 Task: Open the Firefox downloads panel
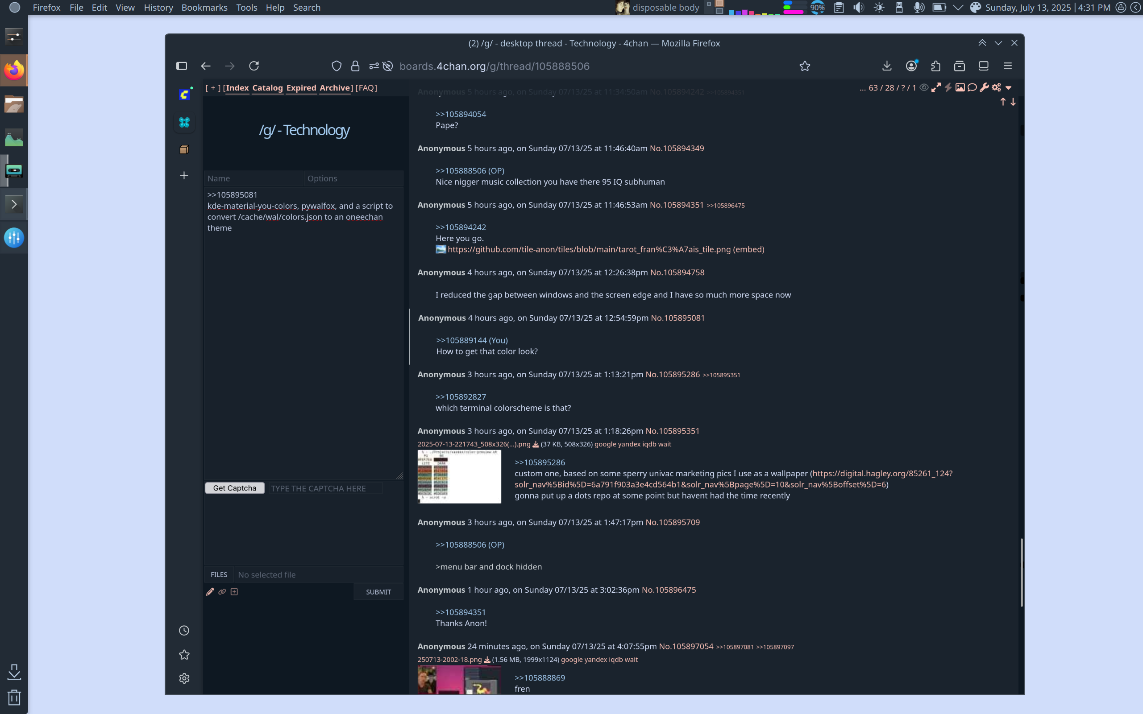[x=887, y=66]
